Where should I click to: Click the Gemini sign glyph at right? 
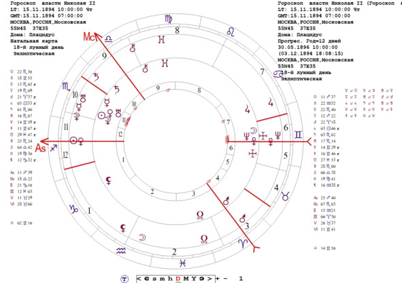point(298,135)
